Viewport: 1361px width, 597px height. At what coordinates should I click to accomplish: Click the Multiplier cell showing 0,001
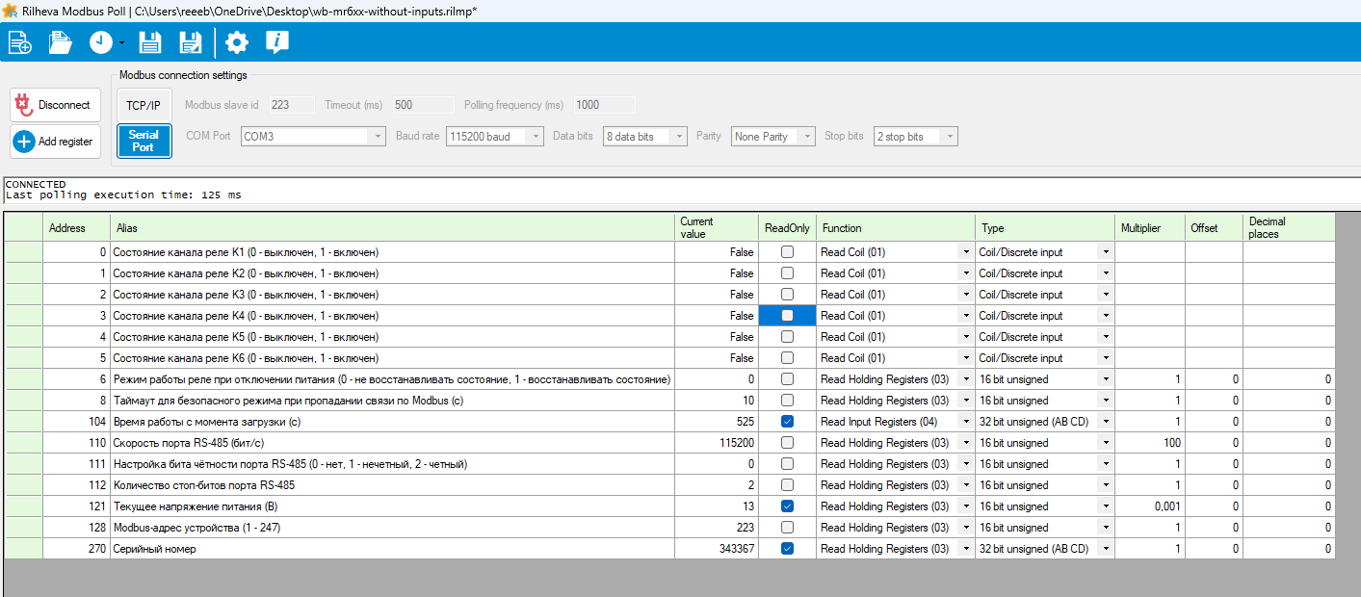coord(1149,506)
